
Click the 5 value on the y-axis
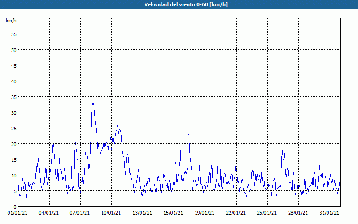15,191
